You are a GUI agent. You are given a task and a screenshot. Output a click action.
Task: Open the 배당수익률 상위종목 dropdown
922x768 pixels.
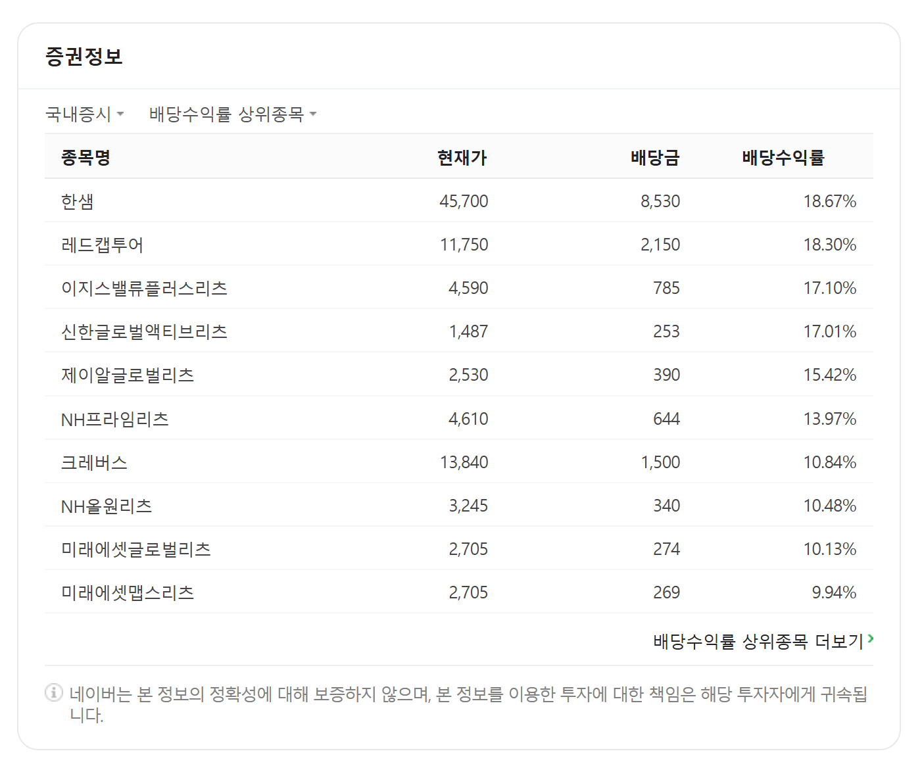[x=226, y=113]
